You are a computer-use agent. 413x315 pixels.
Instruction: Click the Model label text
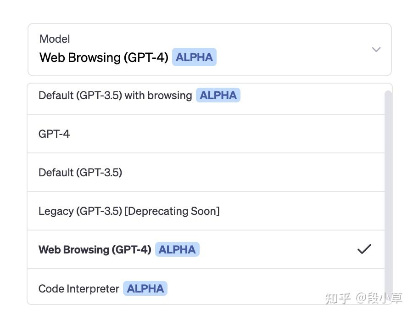(x=55, y=39)
